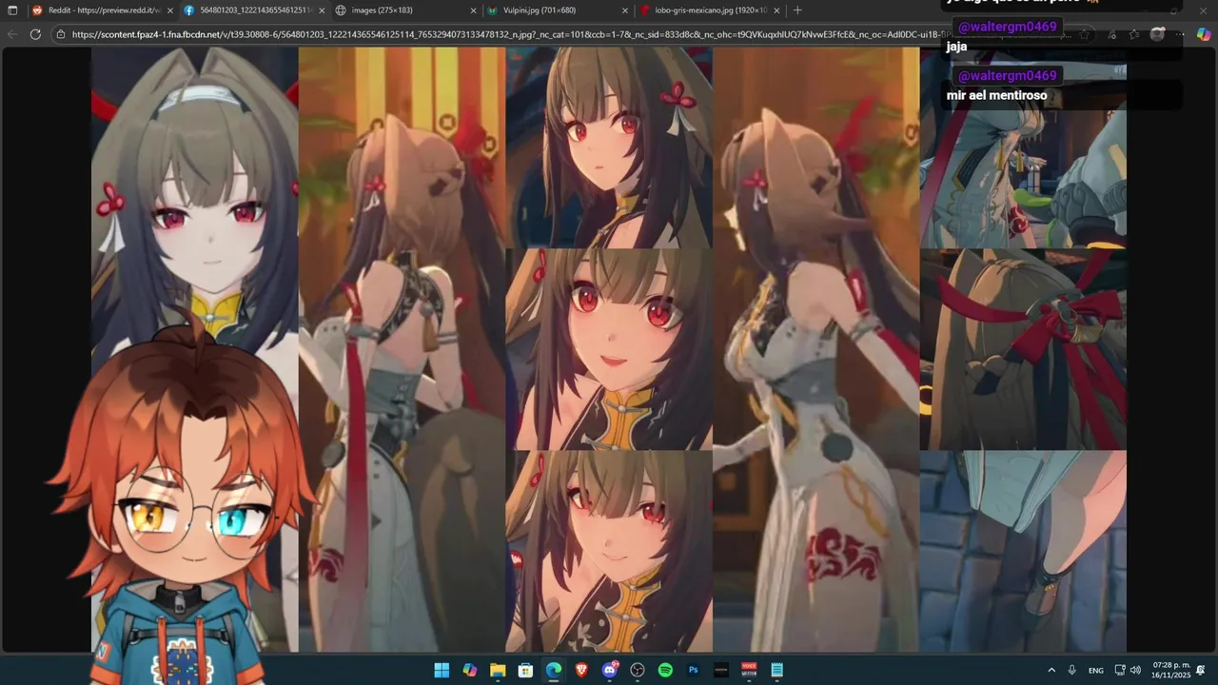Open the tab actions menu icon
This screenshot has height=685, width=1218.
click(12, 10)
